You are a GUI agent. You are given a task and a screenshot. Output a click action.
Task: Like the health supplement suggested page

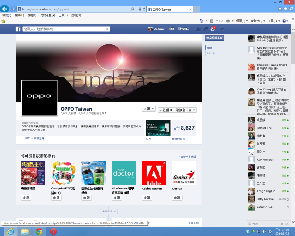click(x=87, y=198)
